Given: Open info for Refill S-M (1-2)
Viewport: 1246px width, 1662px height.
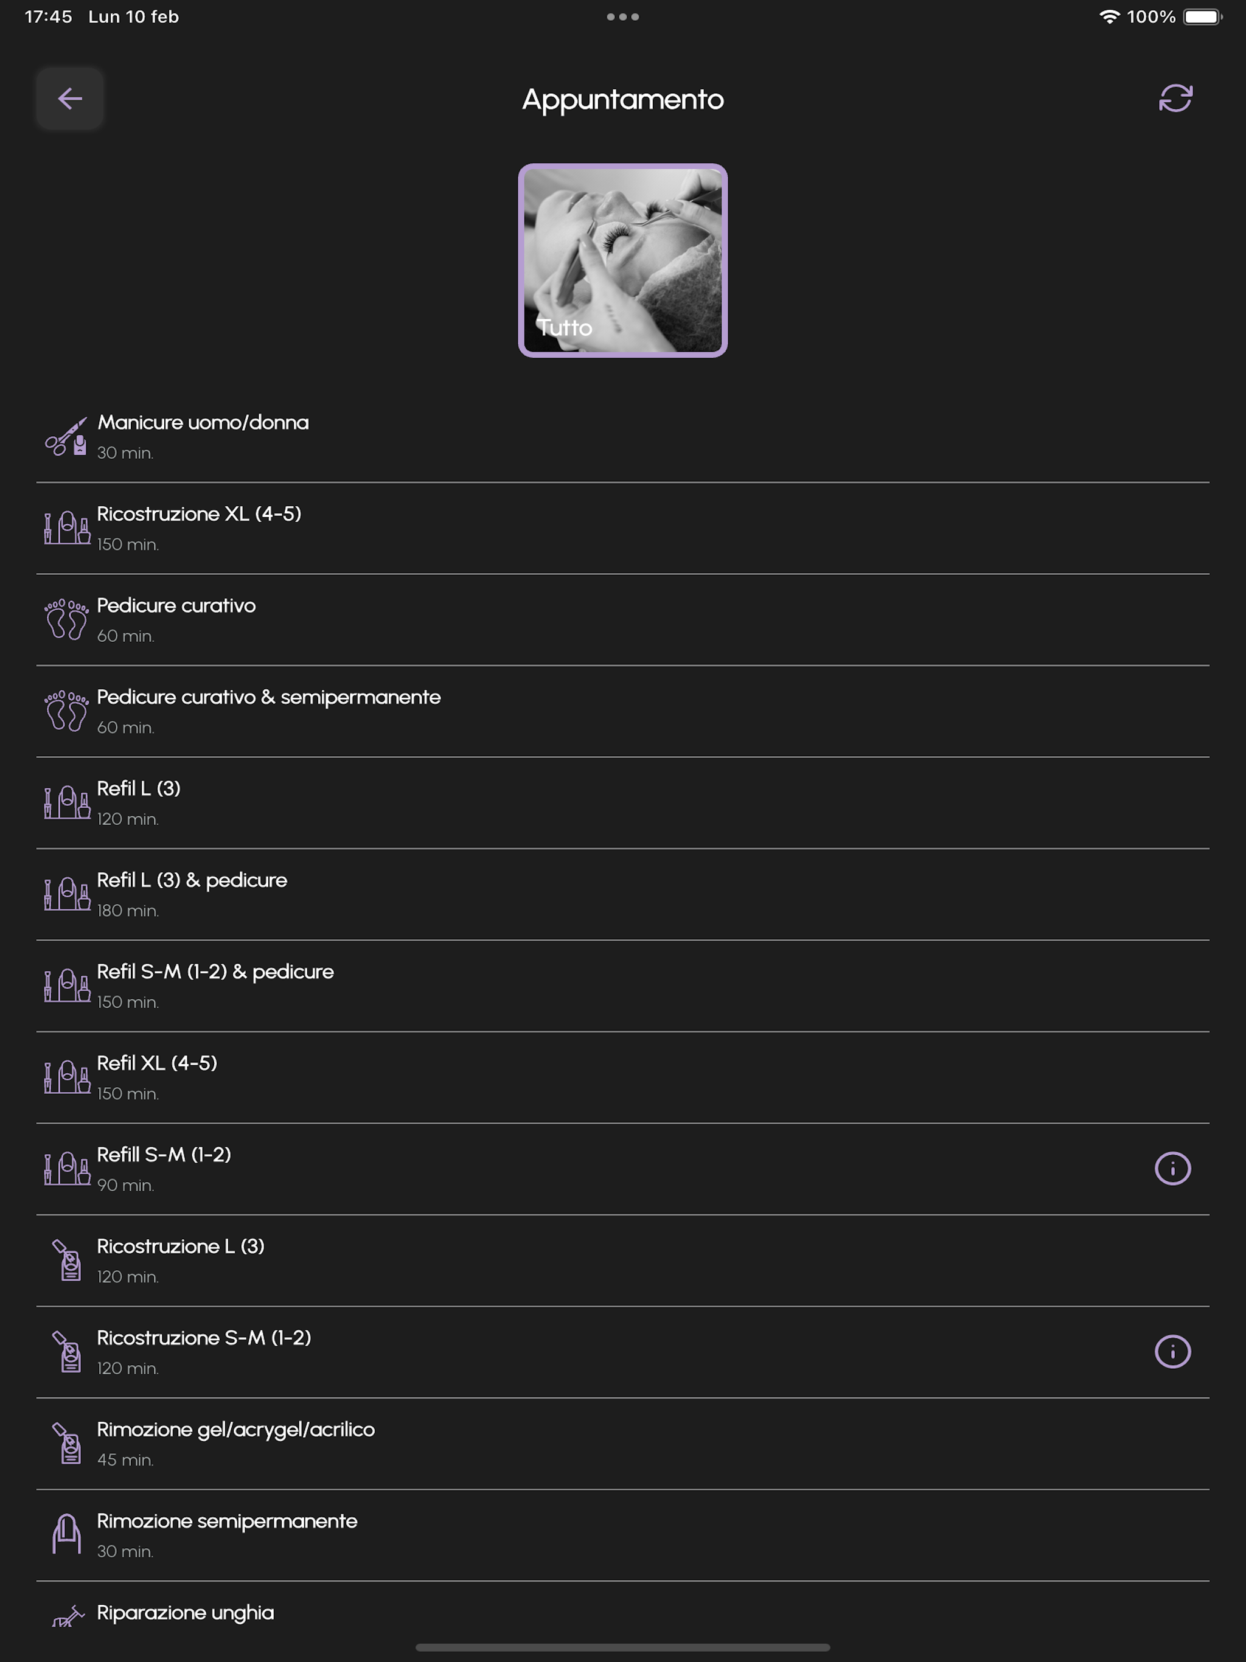Looking at the screenshot, I should (x=1172, y=1169).
